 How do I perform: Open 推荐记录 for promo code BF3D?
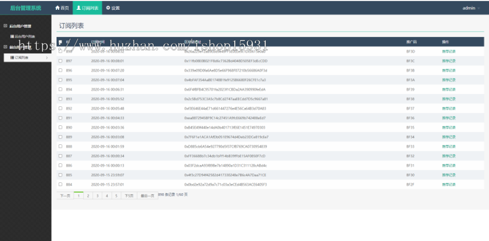click(449, 52)
